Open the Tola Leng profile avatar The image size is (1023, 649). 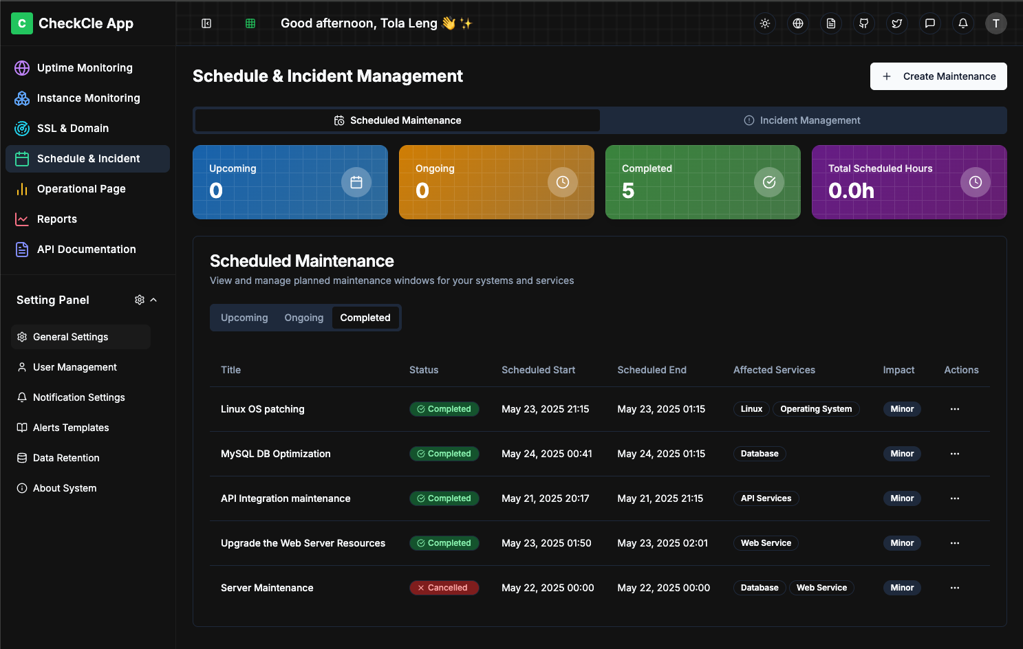click(x=995, y=23)
